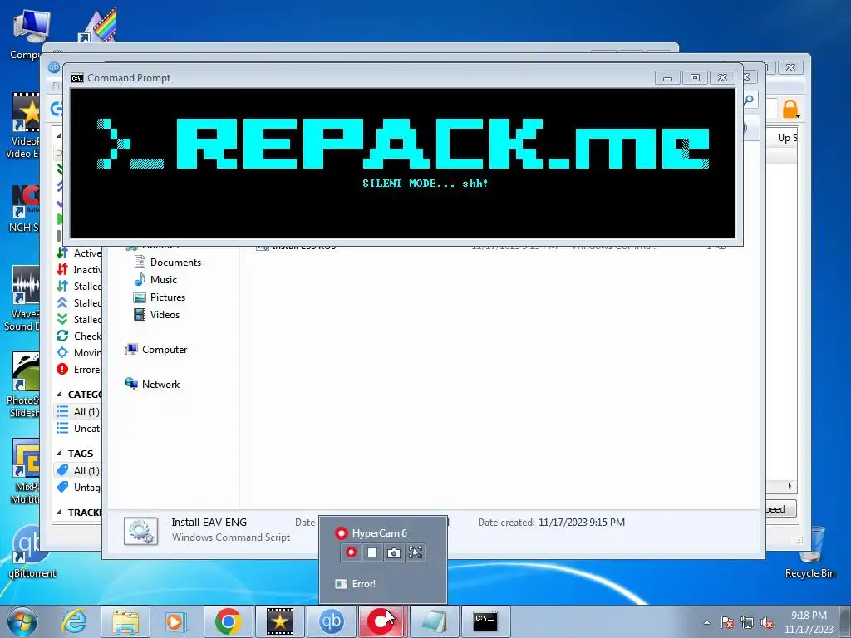851x638 pixels.
Task: Open qBittorrent desktop shortcut
Action: [x=32, y=552]
